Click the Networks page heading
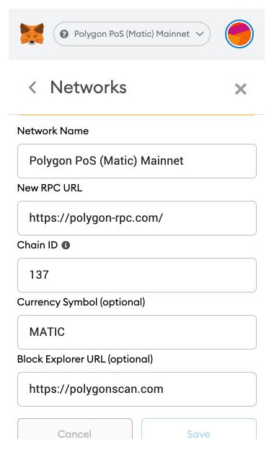 pyautogui.click(x=89, y=87)
